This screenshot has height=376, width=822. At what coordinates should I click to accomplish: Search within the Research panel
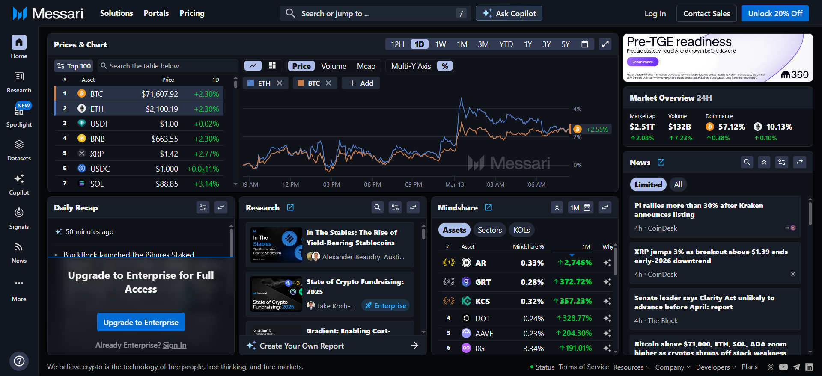pyautogui.click(x=377, y=207)
